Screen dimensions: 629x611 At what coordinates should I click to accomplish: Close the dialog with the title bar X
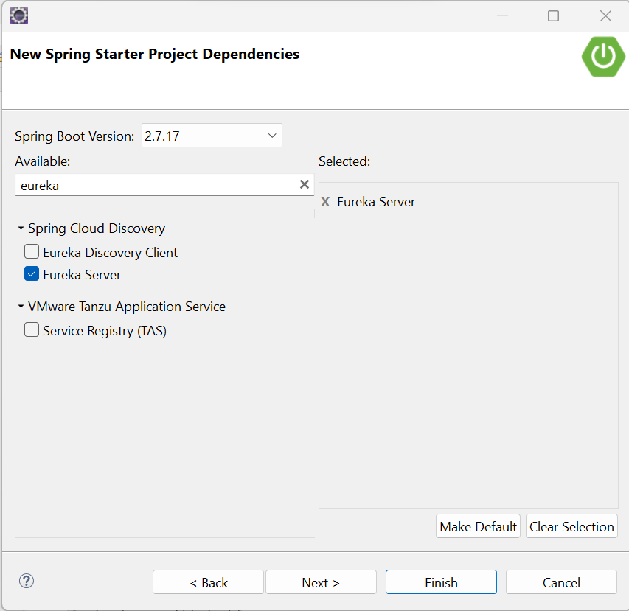pos(605,16)
